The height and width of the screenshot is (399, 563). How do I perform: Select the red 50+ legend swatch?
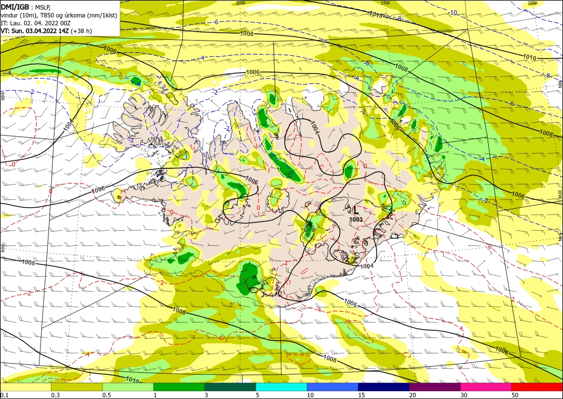(537, 387)
